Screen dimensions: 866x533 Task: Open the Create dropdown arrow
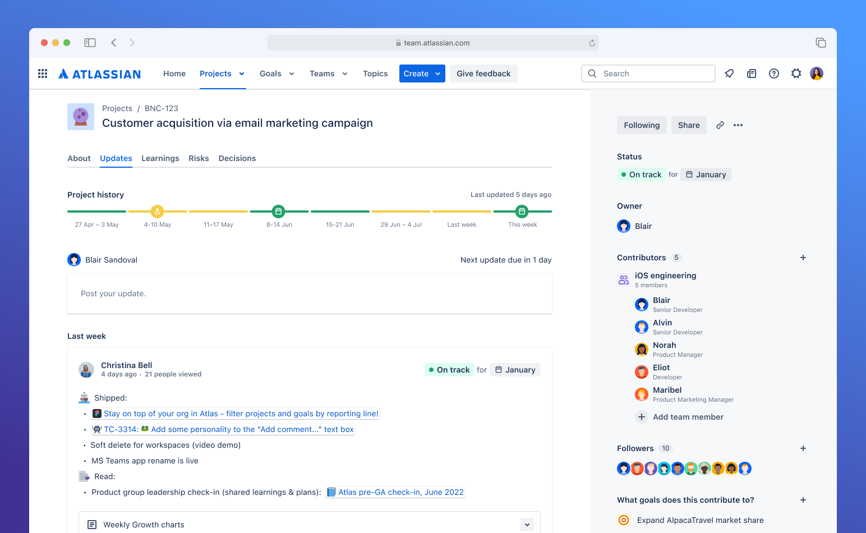tap(438, 73)
